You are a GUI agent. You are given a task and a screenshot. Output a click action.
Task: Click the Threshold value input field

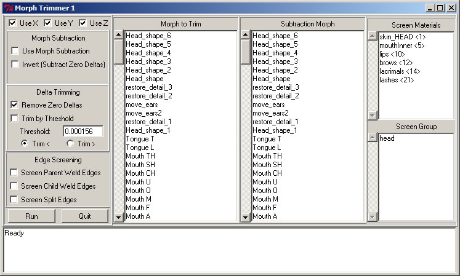[x=83, y=131]
